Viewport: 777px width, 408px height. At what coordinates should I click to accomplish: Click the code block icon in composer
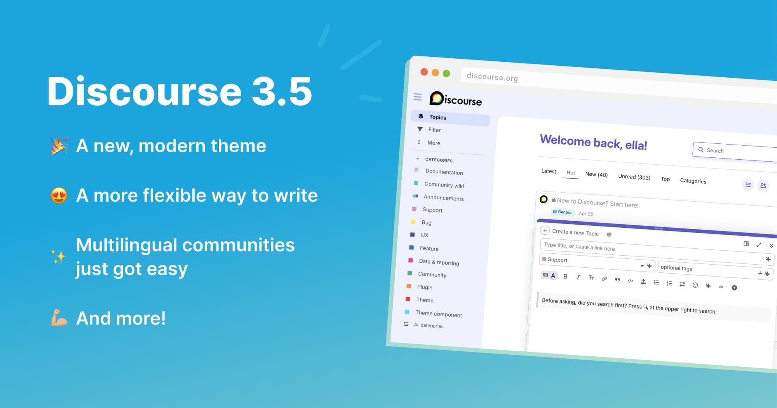pyautogui.click(x=631, y=281)
